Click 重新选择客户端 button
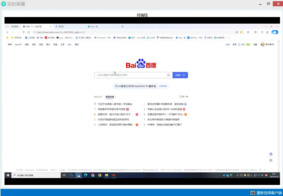283x196 pixels. point(266,193)
